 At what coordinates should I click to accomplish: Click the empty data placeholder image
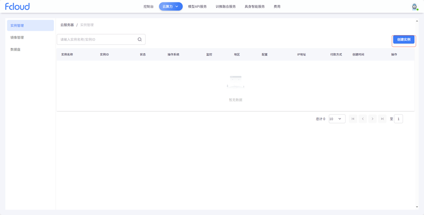point(236,82)
